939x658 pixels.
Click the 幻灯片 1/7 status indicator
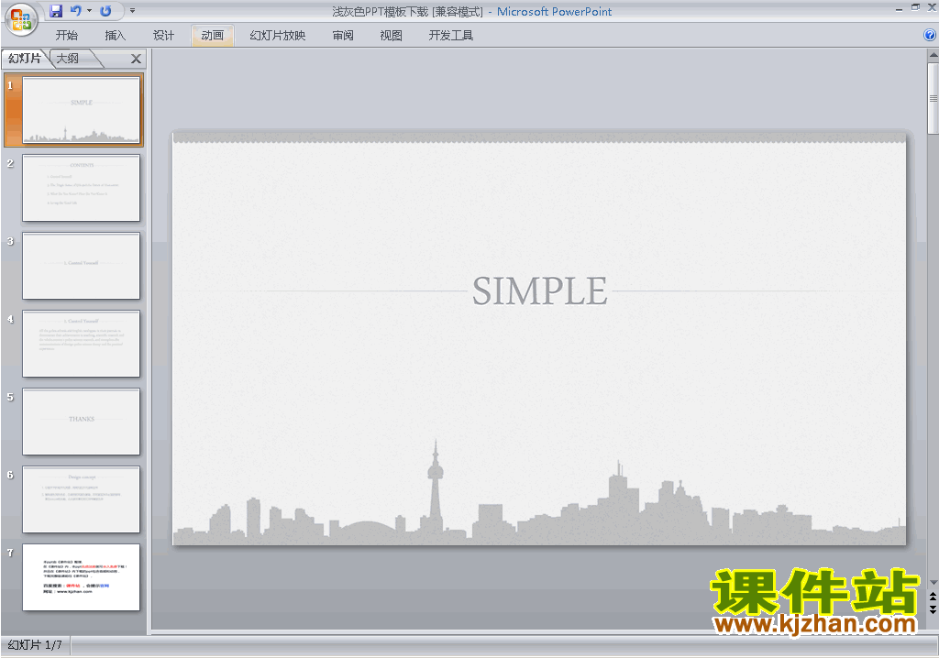coord(35,645)
